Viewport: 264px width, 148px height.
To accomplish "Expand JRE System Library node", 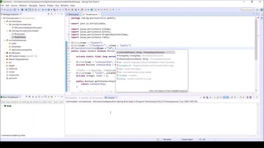I will [x=5, y=56].
